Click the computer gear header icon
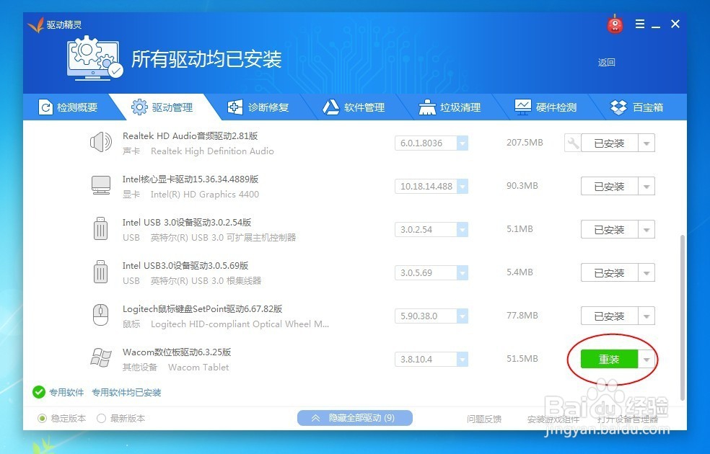 [95, 59]
